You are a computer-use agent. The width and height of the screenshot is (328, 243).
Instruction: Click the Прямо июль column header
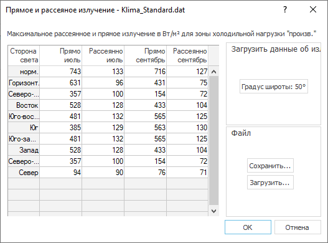pyautogui.click(x=60, y=55)
